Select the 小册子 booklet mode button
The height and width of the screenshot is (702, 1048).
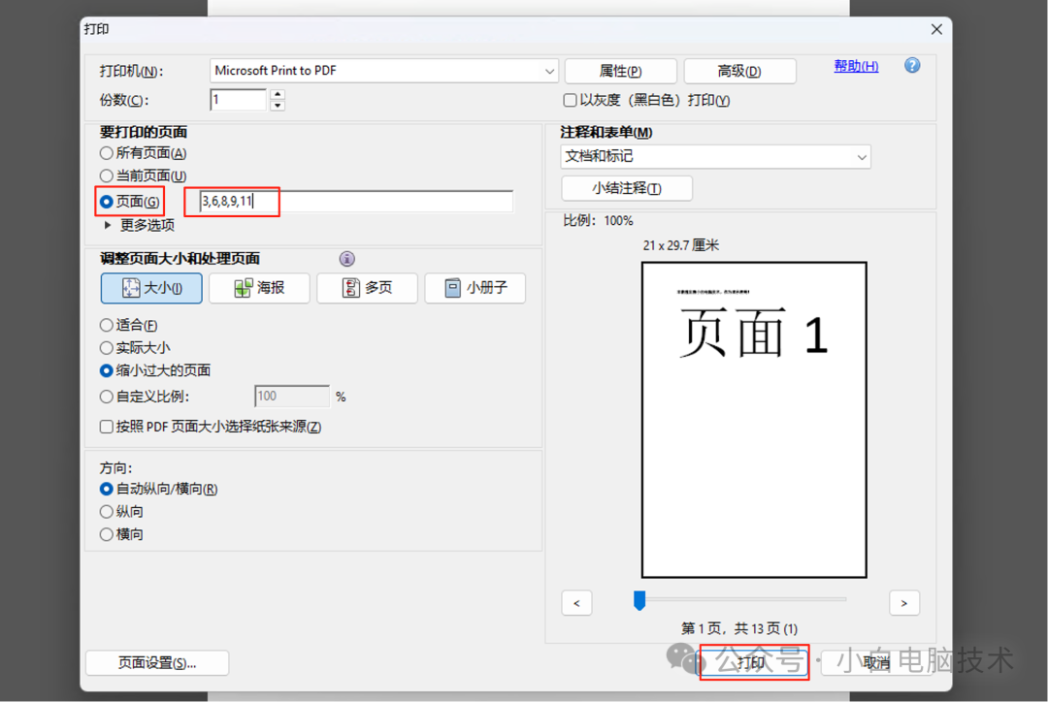click(x=475, y=288)
